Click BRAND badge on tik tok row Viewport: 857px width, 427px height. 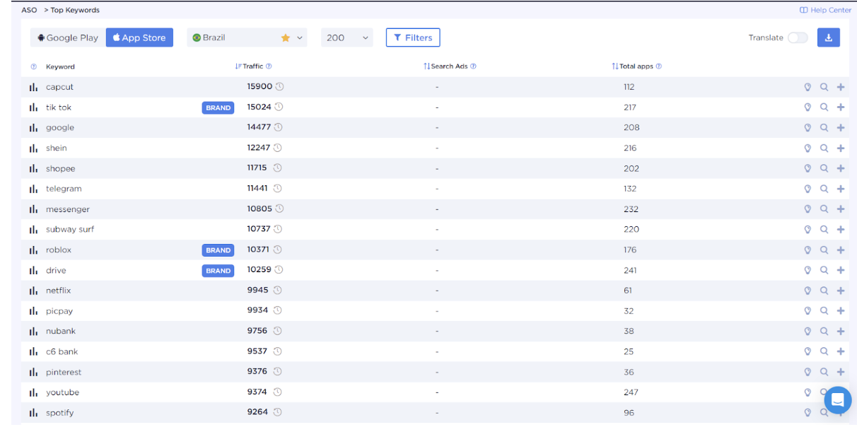218,108
